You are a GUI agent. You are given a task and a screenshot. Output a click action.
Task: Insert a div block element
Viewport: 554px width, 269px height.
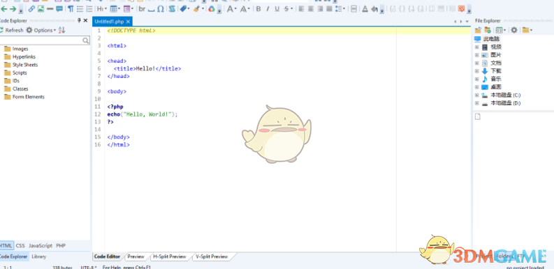click(x=353, y=9)
